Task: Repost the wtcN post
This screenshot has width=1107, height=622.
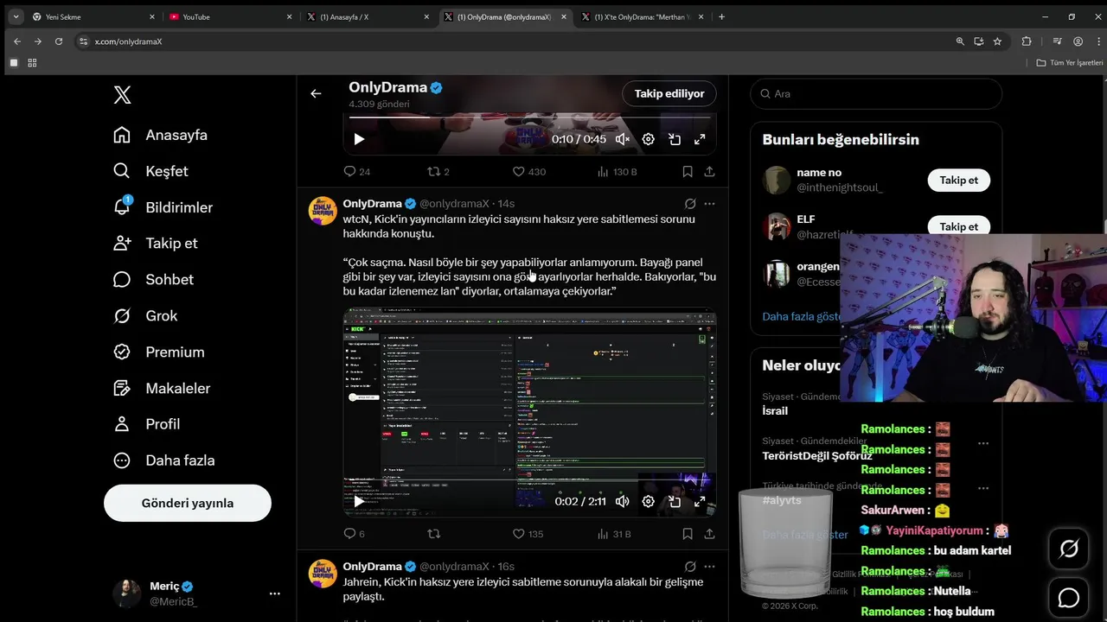Action: [434, 534]
